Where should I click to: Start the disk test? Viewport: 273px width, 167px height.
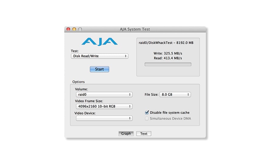tap(99, 69)
